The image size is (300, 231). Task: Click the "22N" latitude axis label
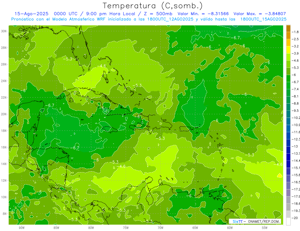pyautogui.click(x=4, y=97)
